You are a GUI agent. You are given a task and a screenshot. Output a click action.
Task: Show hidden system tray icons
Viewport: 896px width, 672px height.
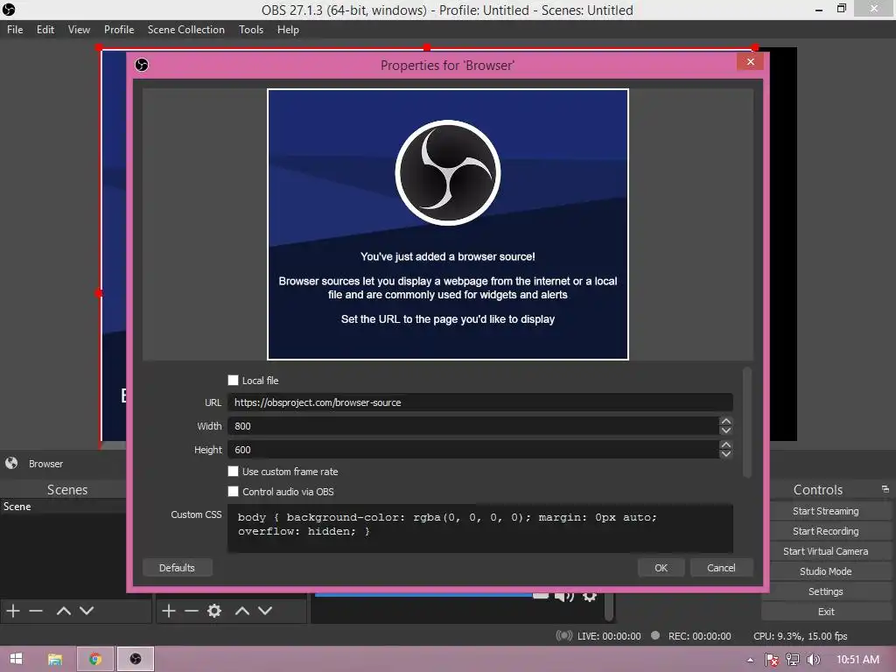tap(750, 660)
